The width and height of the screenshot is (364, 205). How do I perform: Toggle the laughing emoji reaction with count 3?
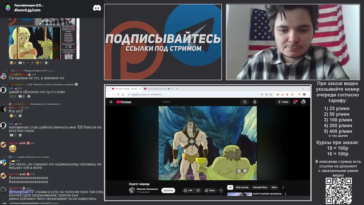pyautogui.click(x=13, y=63)
